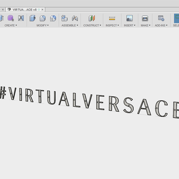Switch to the VIRTUA...ACE v5 document tab

[x=25, y=10]
